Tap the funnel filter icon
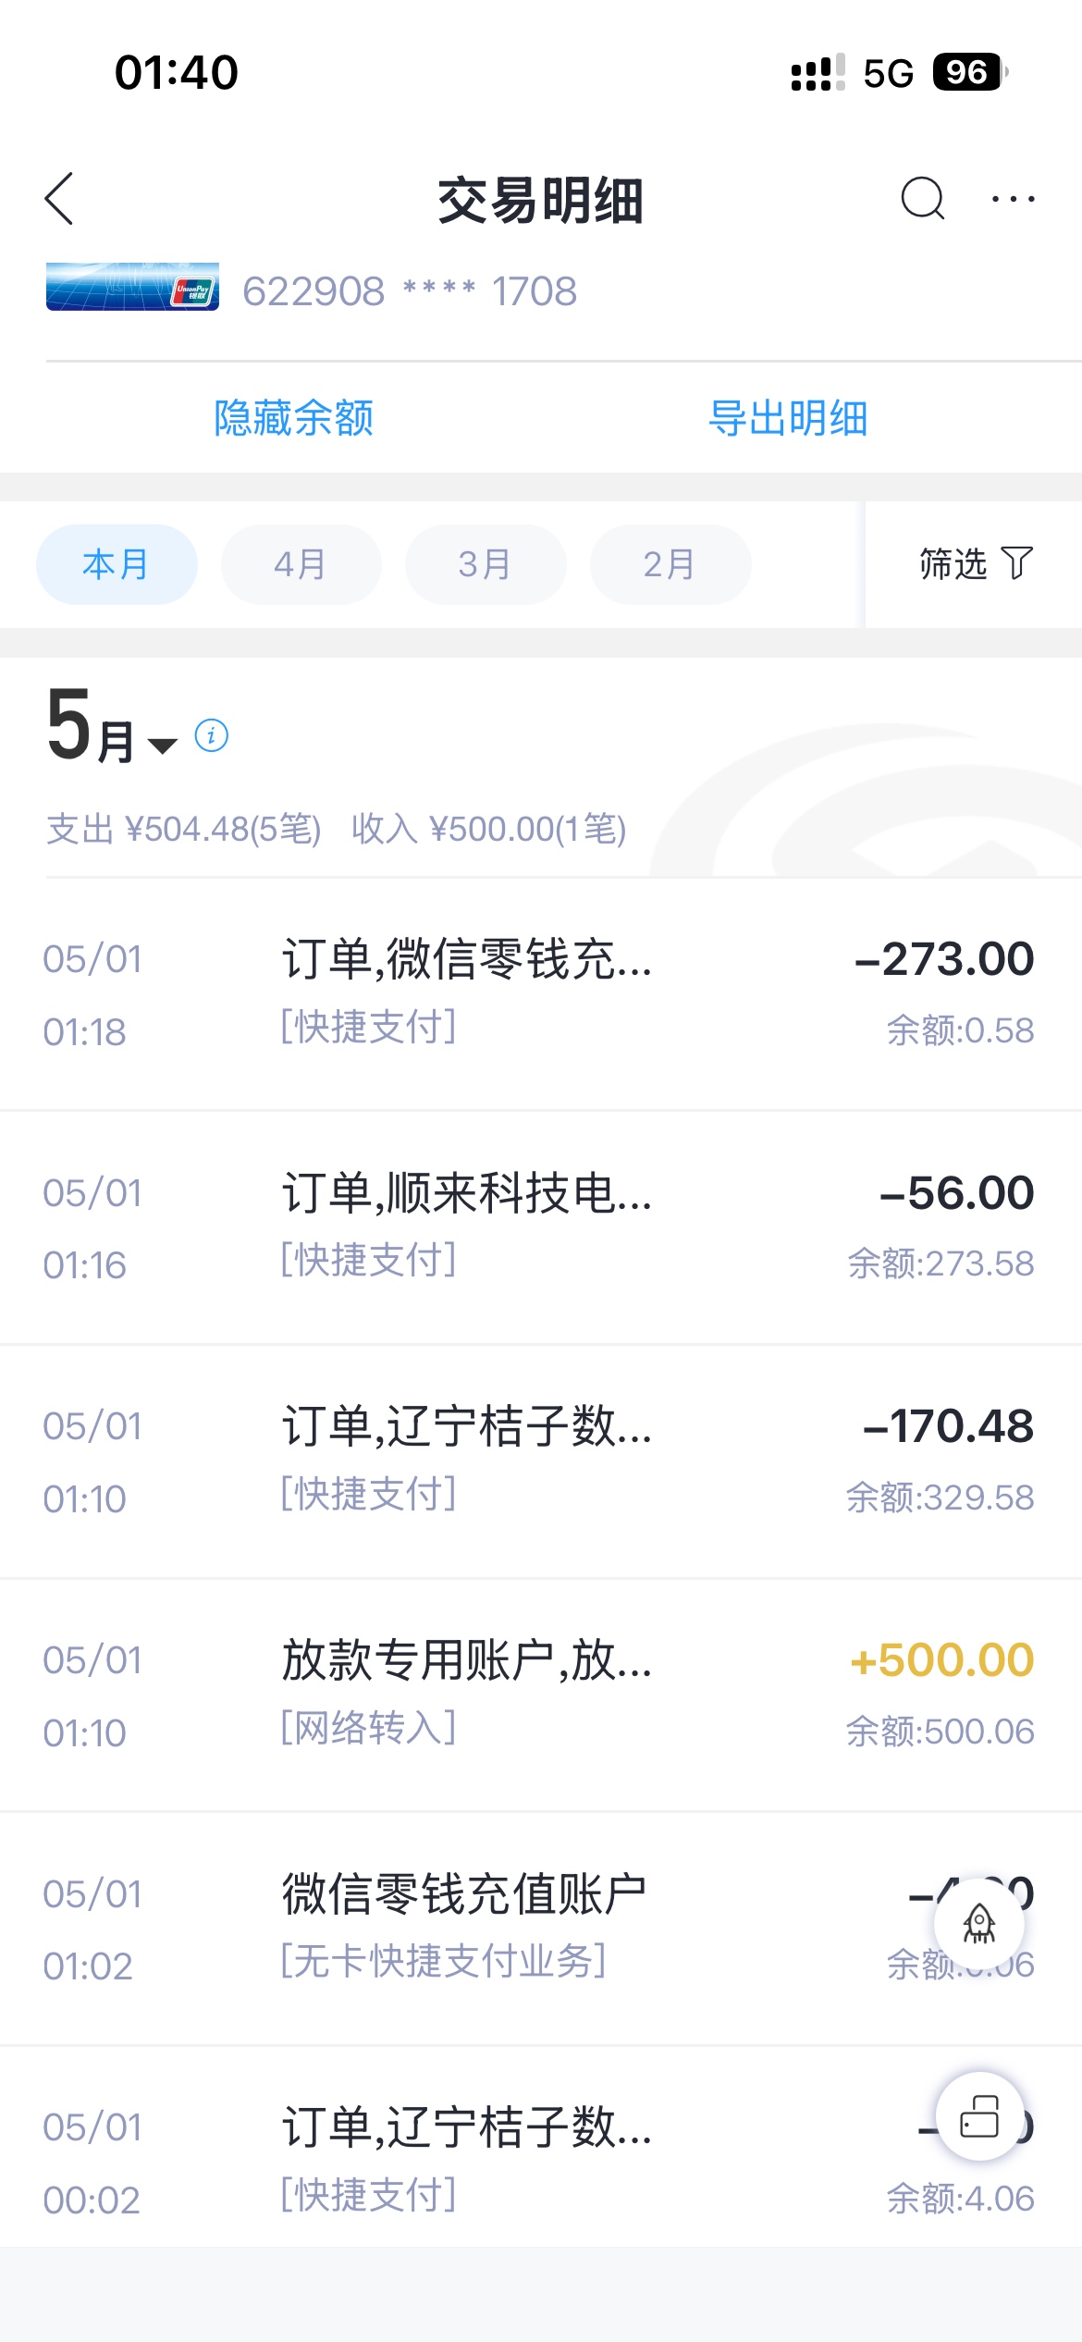 [x=1017, y=563]
